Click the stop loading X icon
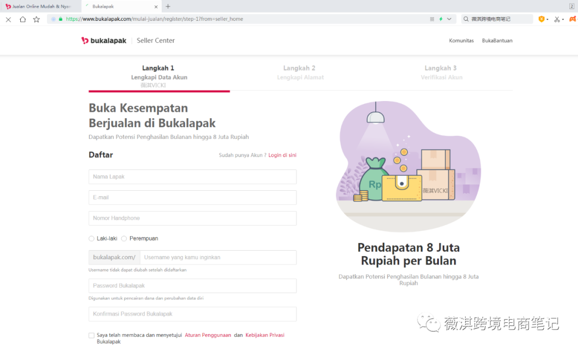578x349 pixels. (x=9, y=20)
